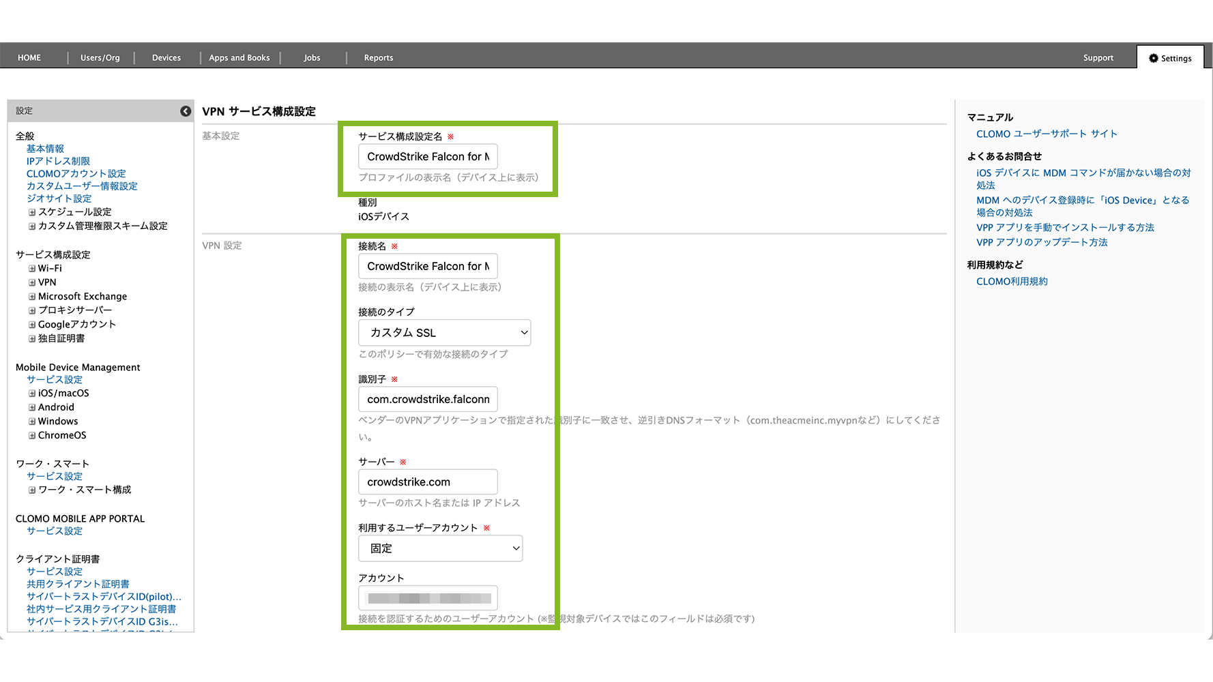
Task: Expand the Wi-Fi tree node
Action: click(32, 269)
